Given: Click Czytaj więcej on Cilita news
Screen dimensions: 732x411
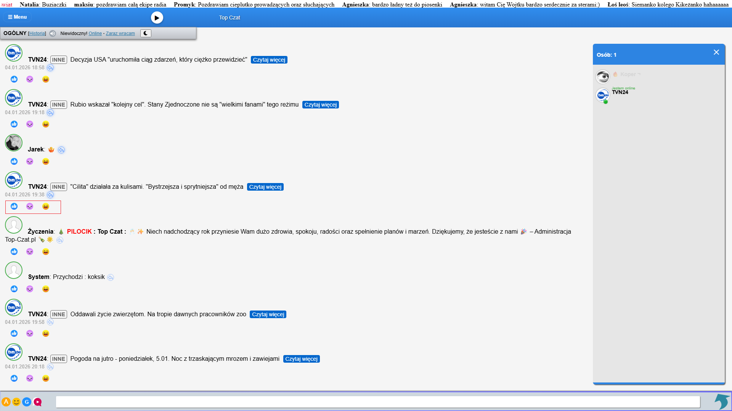Looking at the screenshot, I should (x=265, y=187).
